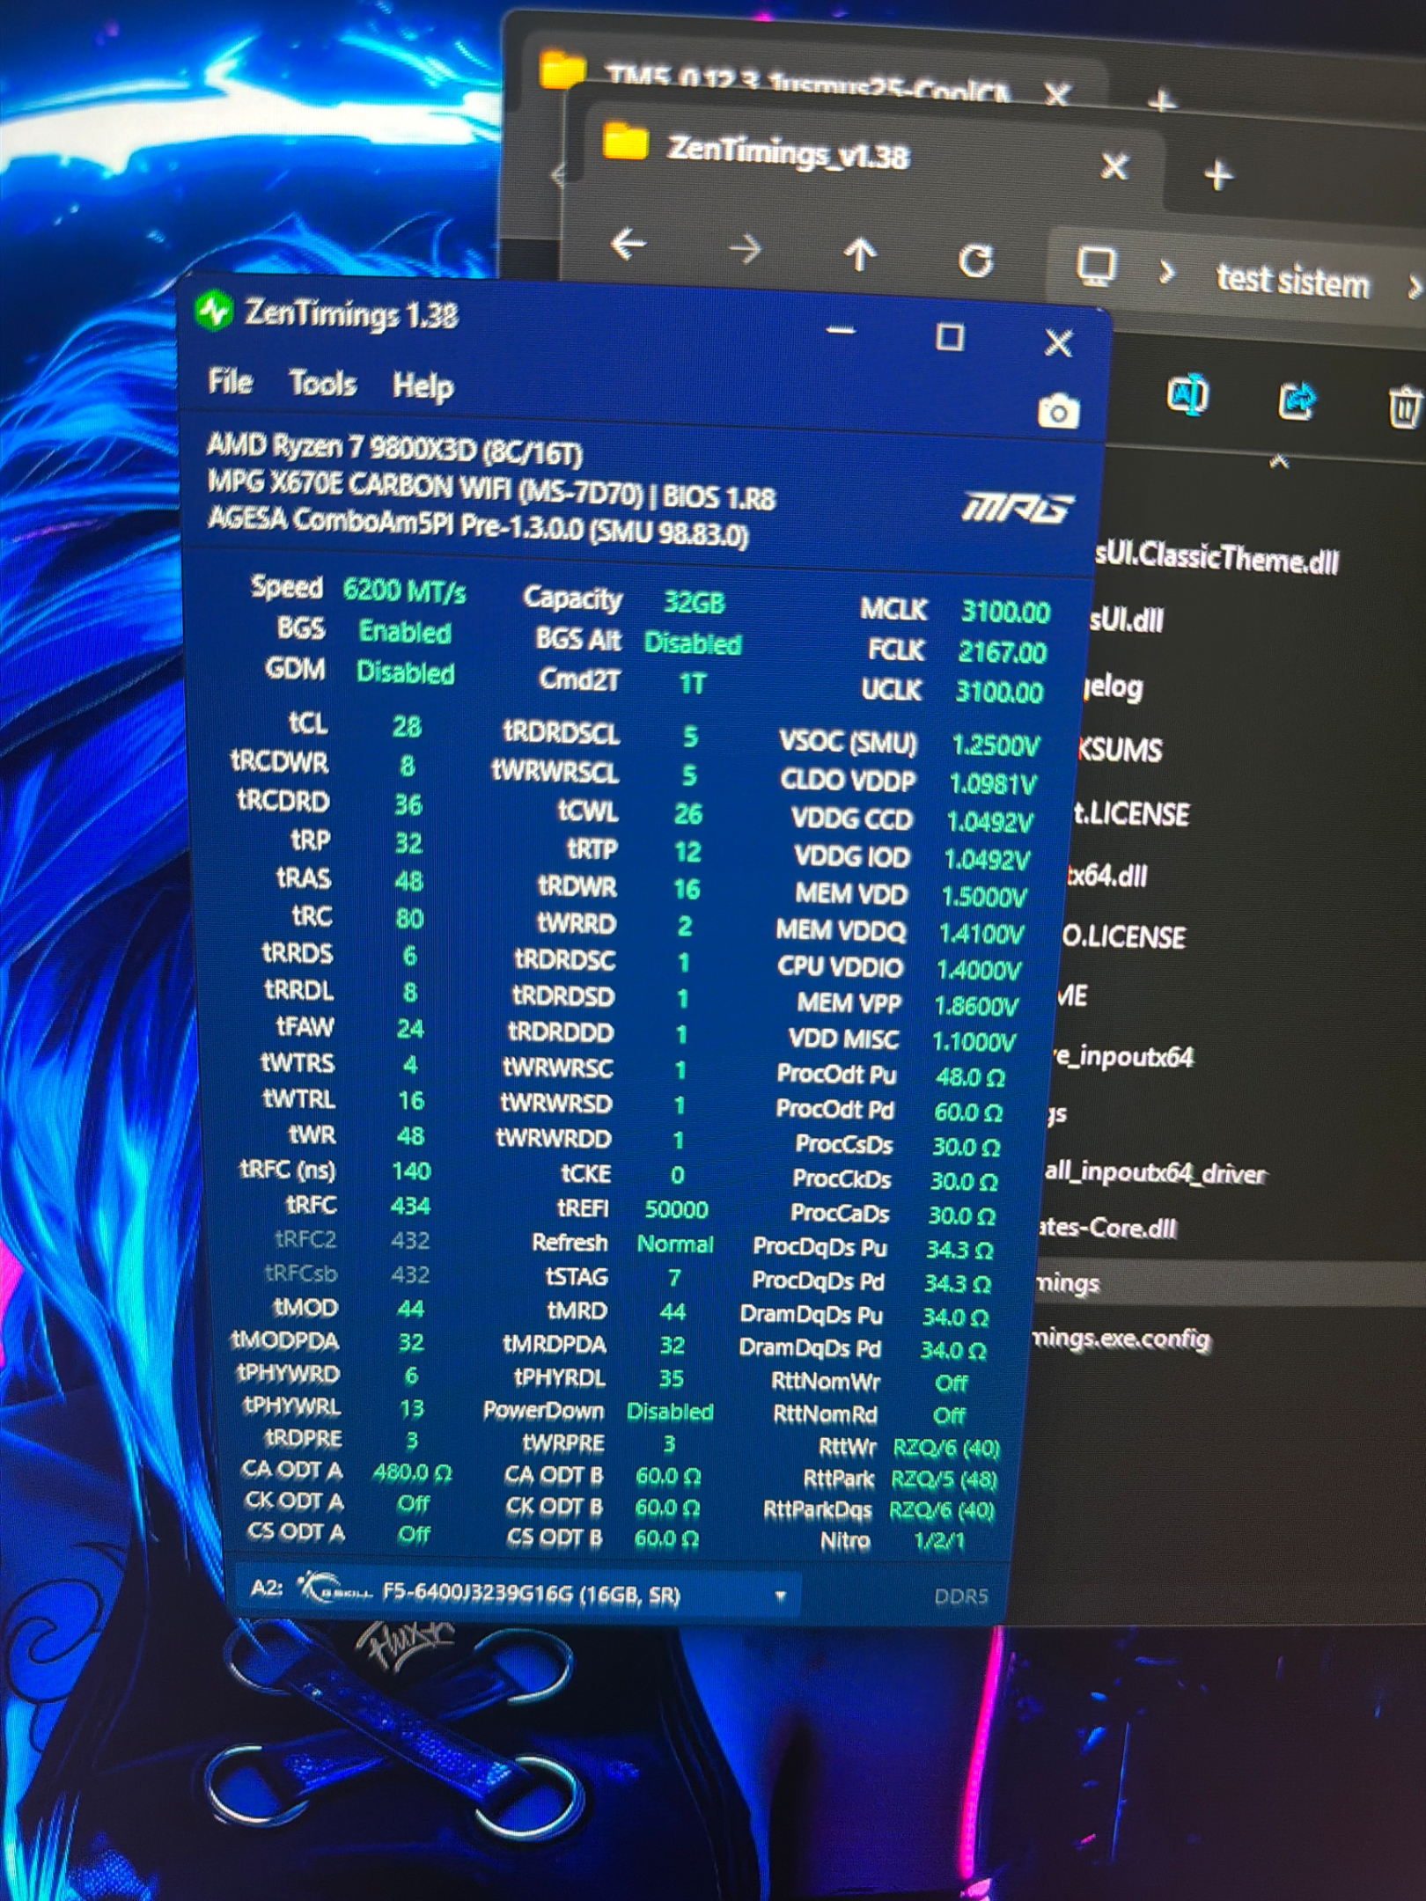The height and width of the screenshot is (1901, 1426).
Task: Close the ZenTimings_v1.38 Explorer tab
Action: pos(1114,165)
